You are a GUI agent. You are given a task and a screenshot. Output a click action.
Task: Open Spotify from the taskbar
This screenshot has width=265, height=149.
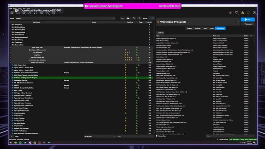(20, 142)
